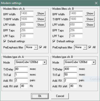Show LPF Width filter for channel A

[x=41, y=25]
